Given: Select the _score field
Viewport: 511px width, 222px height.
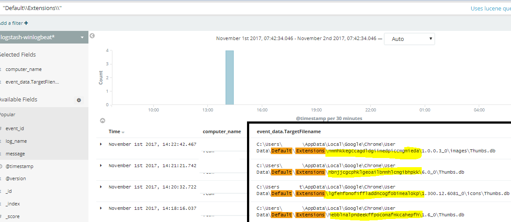Looking at the screenshot, I should coord(14,216).
